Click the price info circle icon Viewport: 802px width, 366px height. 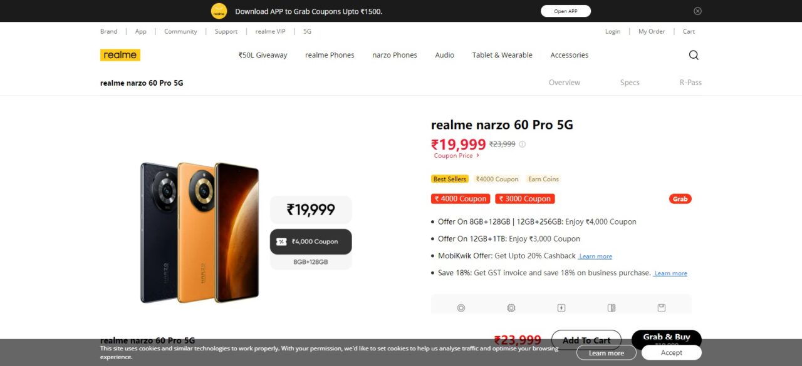point(522,144)
